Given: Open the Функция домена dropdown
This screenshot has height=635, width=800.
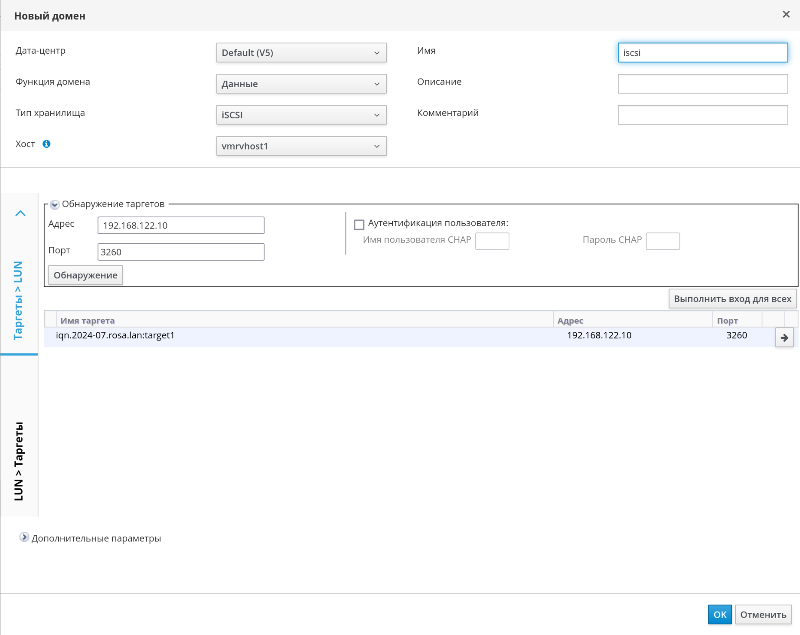Looking at the screenshot, I should pos(301,84).
